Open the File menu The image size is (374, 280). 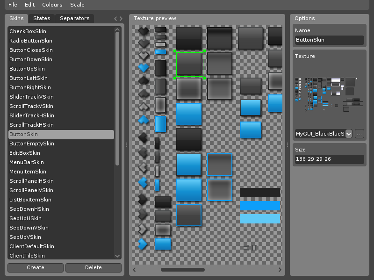point(12,5)
